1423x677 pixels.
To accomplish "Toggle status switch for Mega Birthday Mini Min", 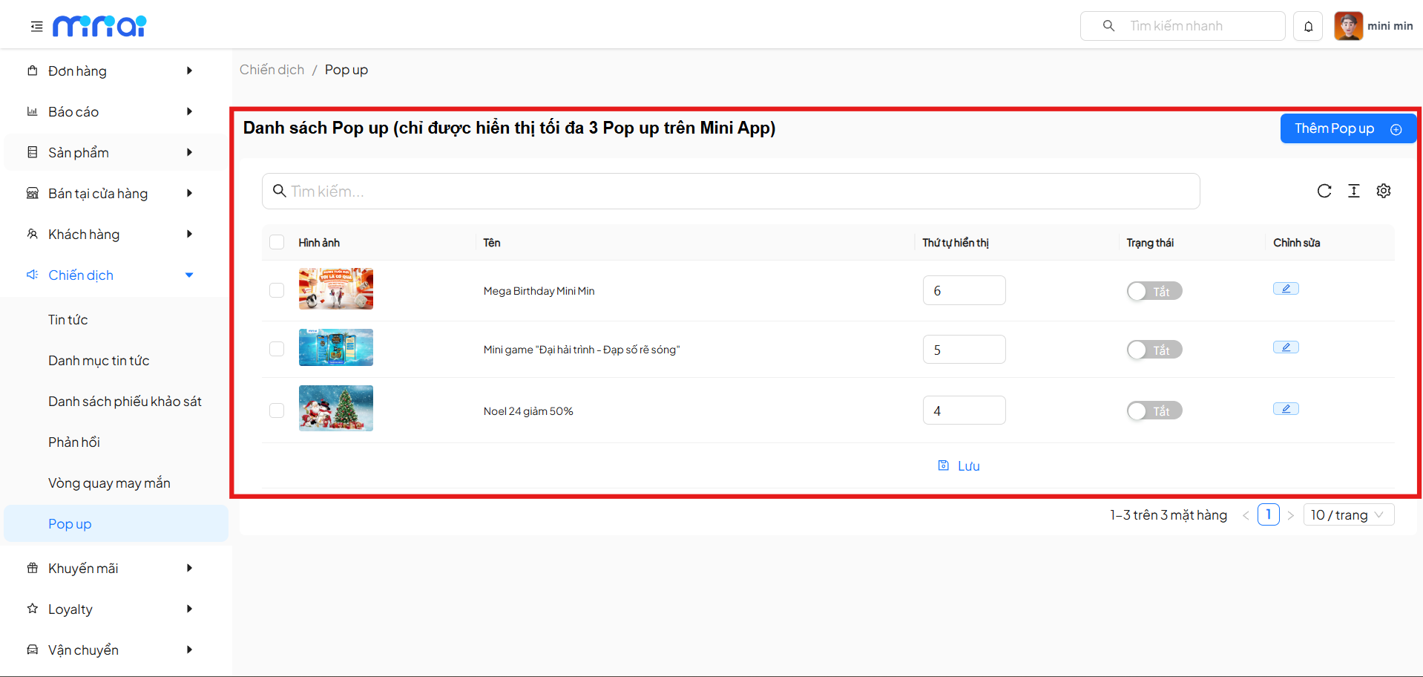I will [1154, 291].
